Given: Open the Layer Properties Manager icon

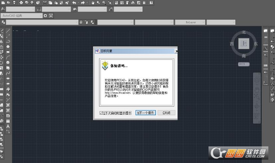Looking at the screenshot, I should coord(3,22).
